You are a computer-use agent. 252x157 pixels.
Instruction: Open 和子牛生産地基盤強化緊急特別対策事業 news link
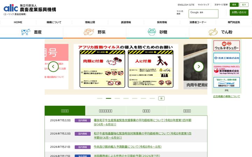pos(142,135)
